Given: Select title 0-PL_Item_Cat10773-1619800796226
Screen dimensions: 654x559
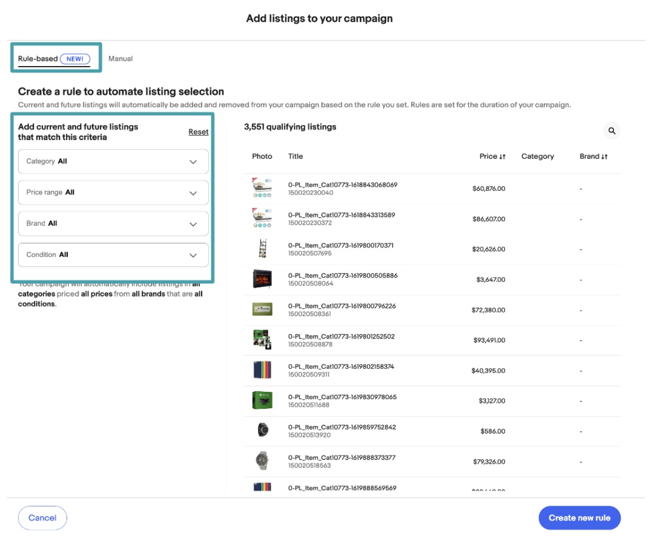Looking at the screenshot, I should (342, 306).
